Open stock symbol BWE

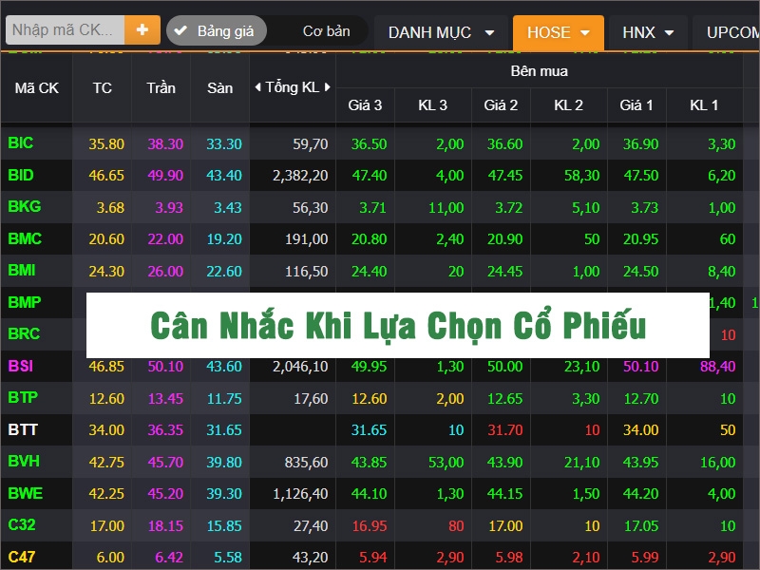click(26, 493)
